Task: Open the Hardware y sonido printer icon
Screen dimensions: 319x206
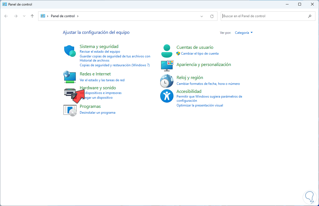Action: point(70,93)
